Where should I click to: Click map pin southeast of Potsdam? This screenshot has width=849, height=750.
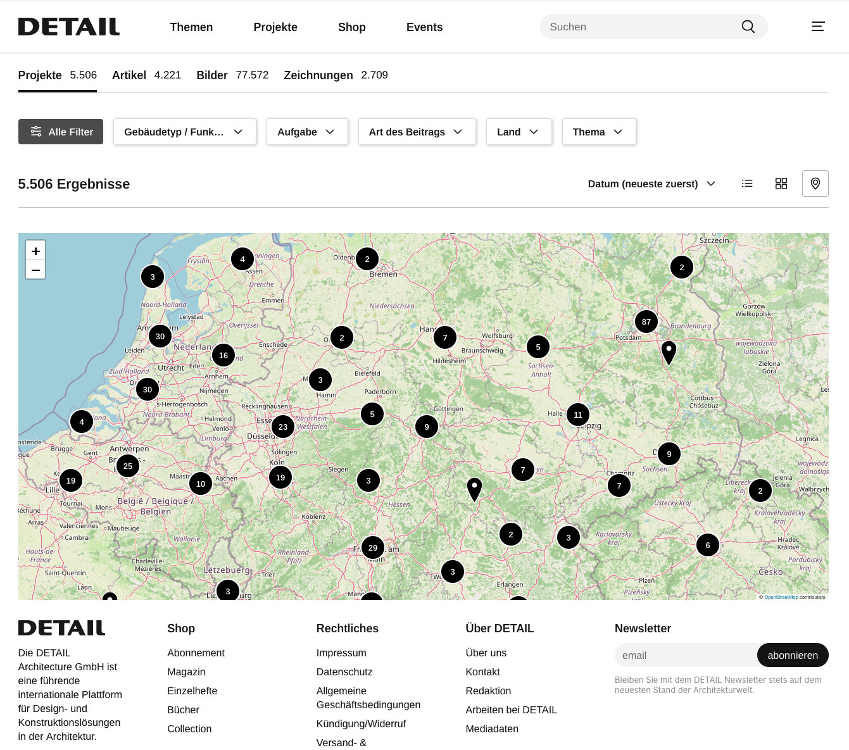coord(669,353)
